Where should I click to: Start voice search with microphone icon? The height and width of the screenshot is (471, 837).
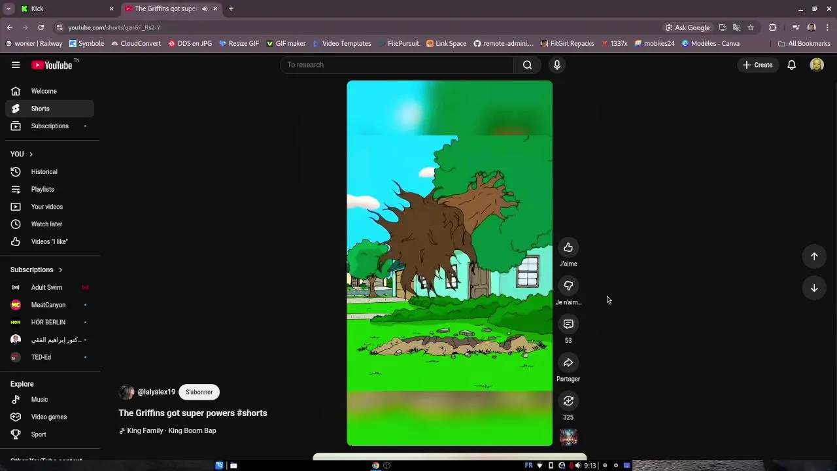(x=557, y=65)
